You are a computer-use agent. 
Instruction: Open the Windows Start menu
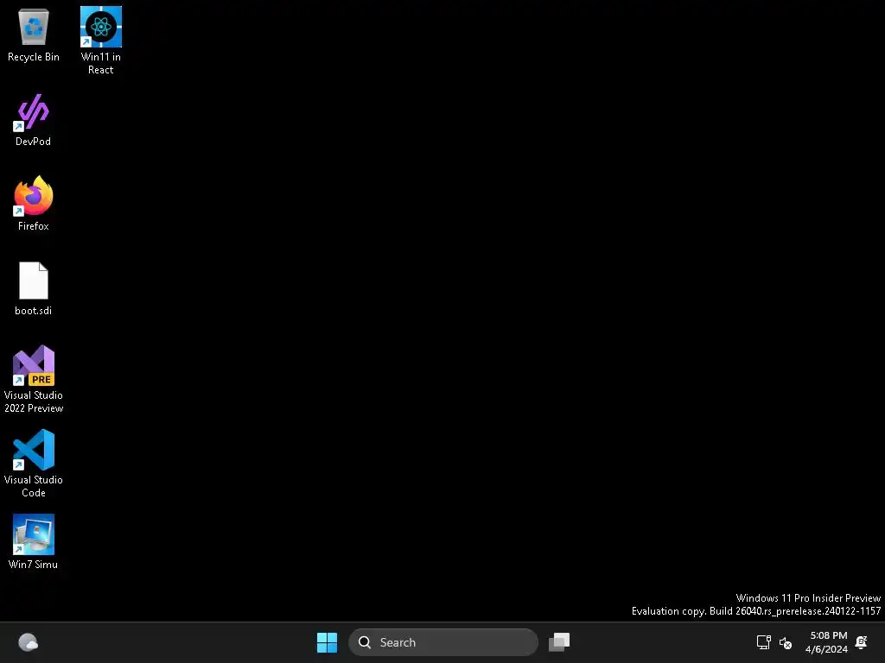(x=327, y=642)
